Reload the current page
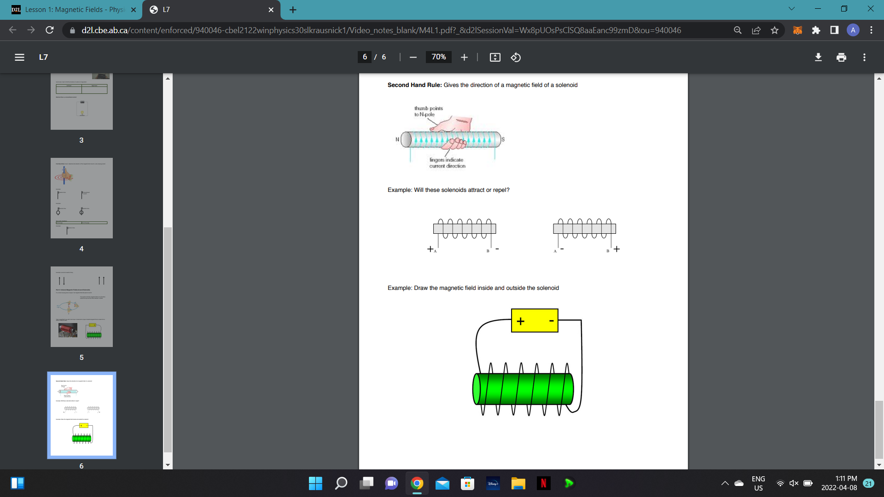The height and width of the screenshot is (497, 884). tap(50, 30)
